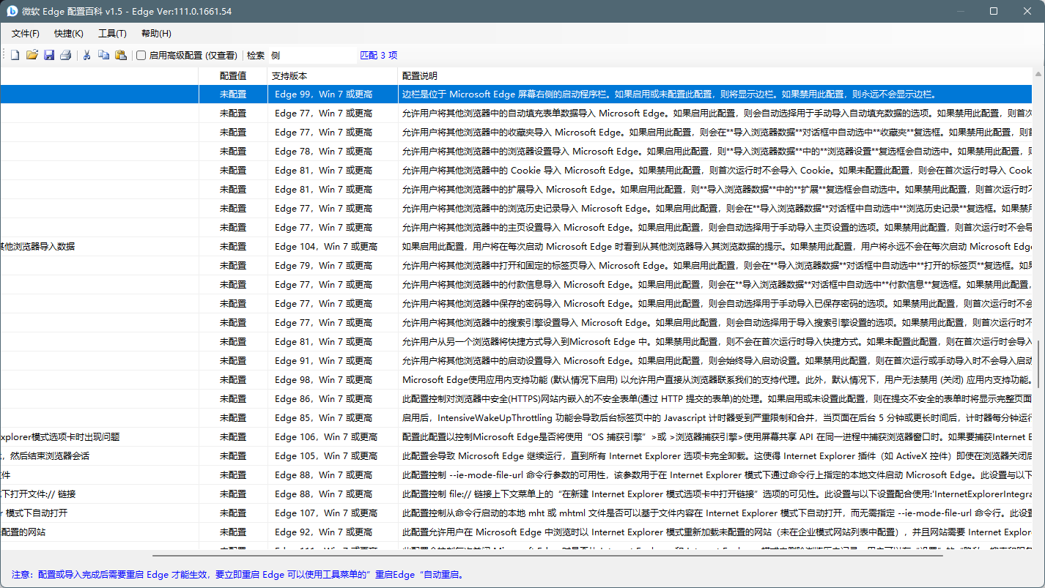1045x588 pixels.
Task: Click description about 浏览历史记录导入
Action: (x=716, y=209)
